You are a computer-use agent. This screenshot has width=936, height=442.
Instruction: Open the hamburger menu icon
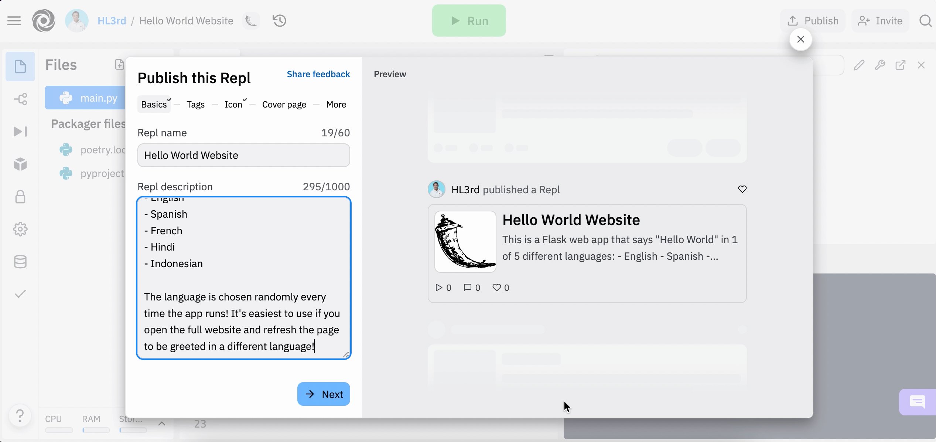(x=14, y=21)
